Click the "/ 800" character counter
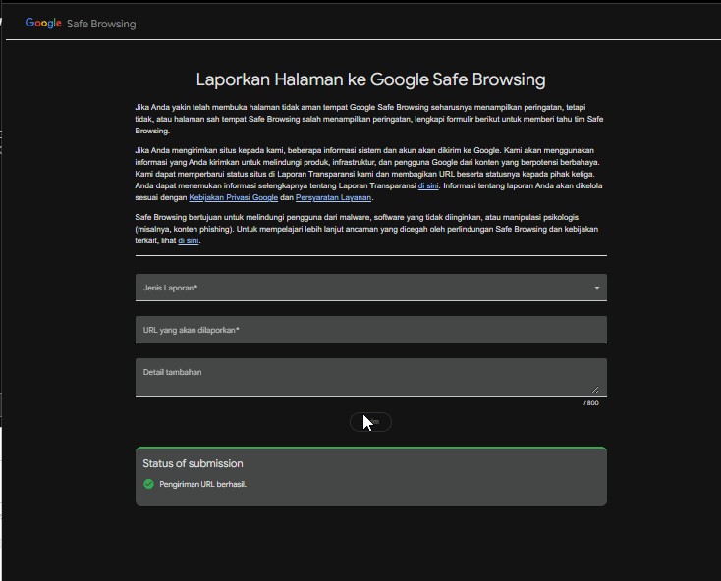The height and width of the screenshot is (581, 721). 591,403
